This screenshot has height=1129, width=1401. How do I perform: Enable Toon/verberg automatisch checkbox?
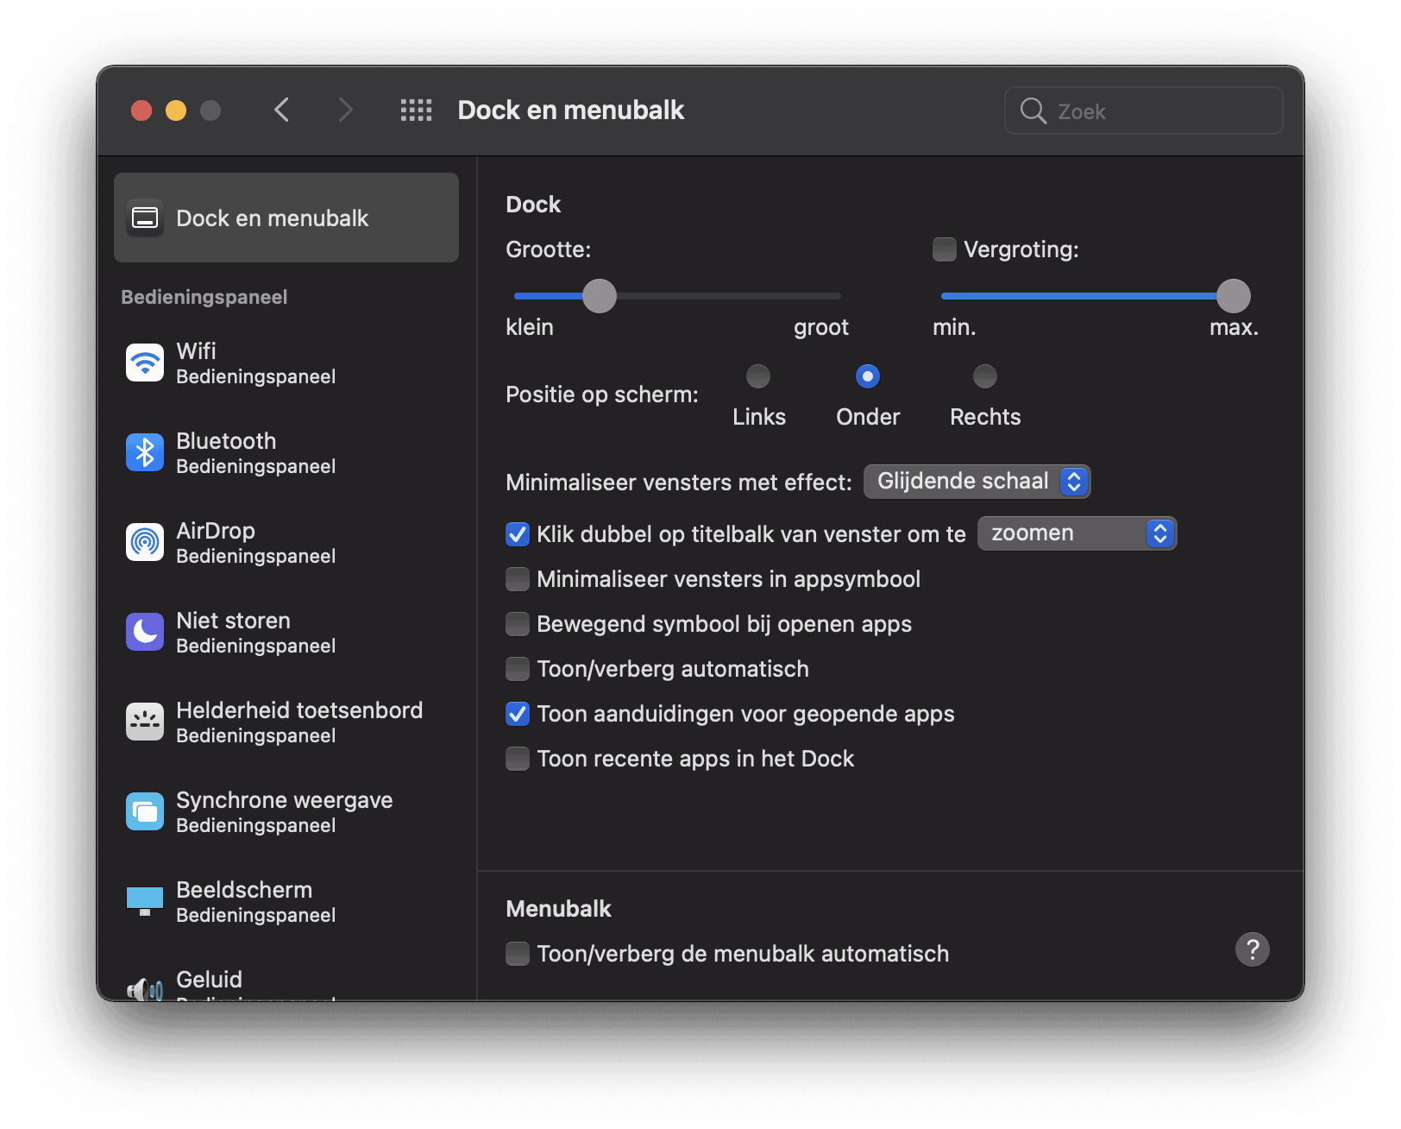pos(518,669)
